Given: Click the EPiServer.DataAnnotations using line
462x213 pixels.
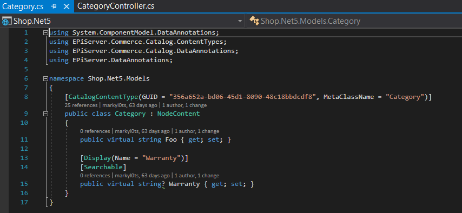Looking at the screenshot, I should click(x=111, y=60).
